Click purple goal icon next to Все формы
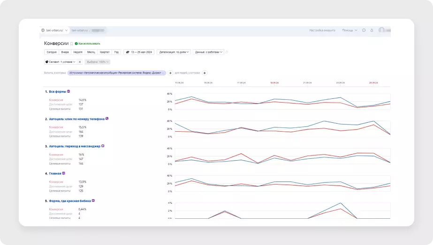Viewport: 433px width, 245px height. [x=68, y=91]
